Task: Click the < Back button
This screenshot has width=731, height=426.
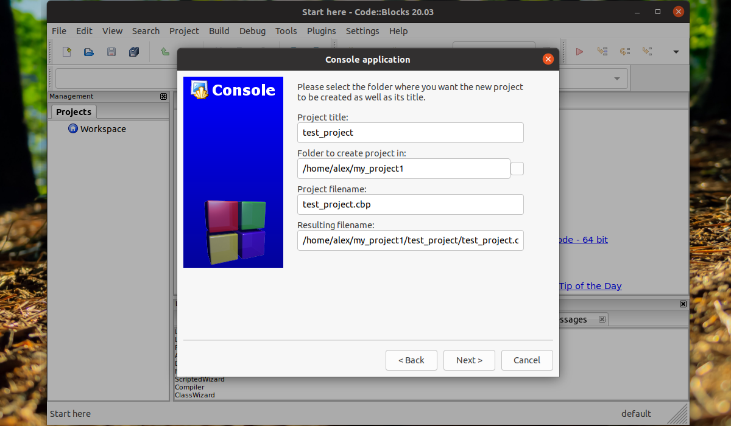Action: point(411,360)
